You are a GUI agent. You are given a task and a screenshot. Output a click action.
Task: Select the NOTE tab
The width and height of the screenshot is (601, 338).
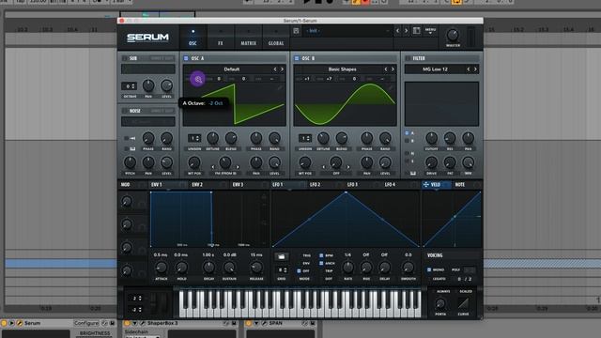pos(460,185)
